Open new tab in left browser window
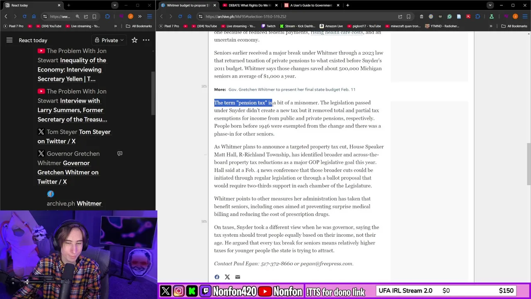Screen dimensions: 531x299 tap(68, 5)
